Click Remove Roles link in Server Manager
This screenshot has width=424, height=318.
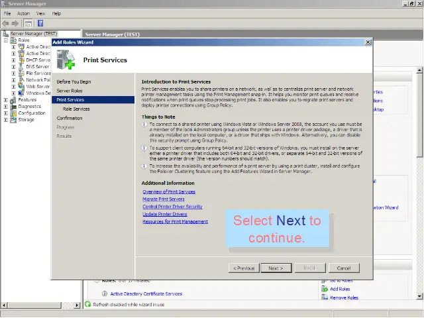pos(344,297)
